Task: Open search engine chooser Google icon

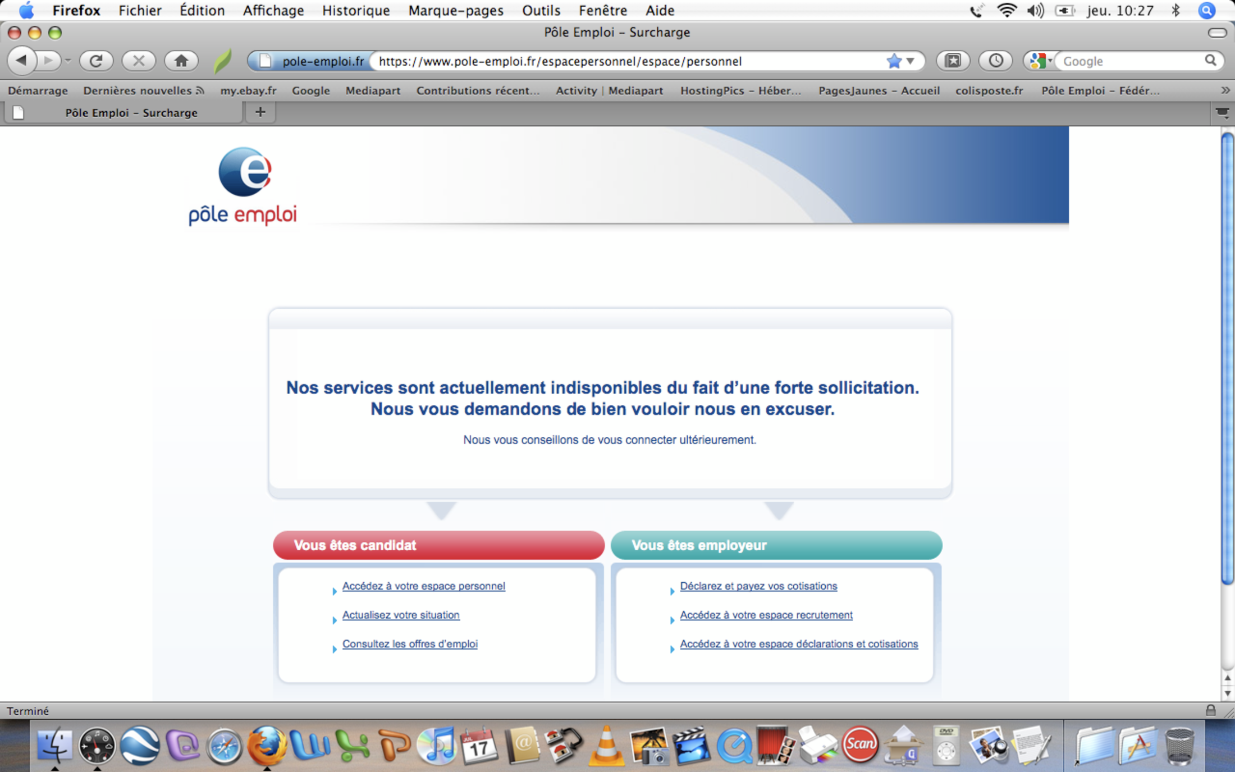Action: tap(1040, 61)
